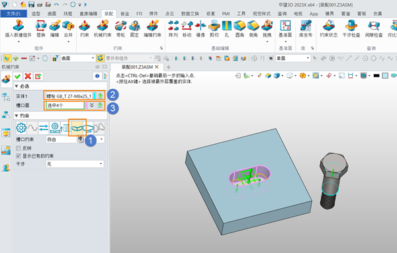Click the apply-and-continue red checkbox button
Image resolution: width=397 pixels, height=253 pixels.
pyautogui.click(x=38, y=76)
